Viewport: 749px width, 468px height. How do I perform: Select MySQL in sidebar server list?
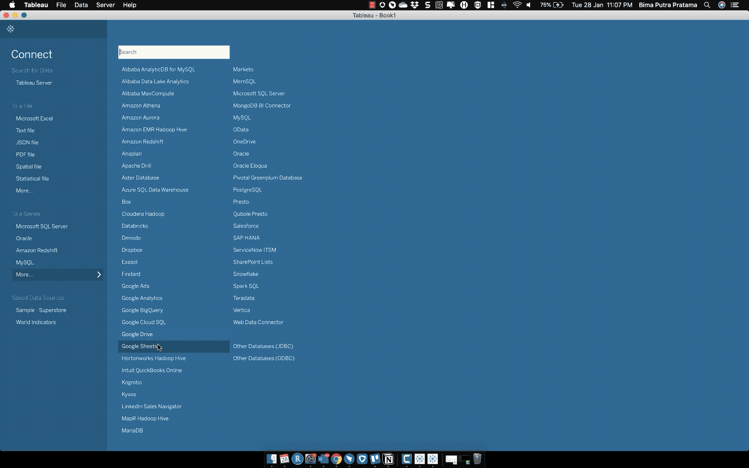pyautogui.click(x=25, y=263)
